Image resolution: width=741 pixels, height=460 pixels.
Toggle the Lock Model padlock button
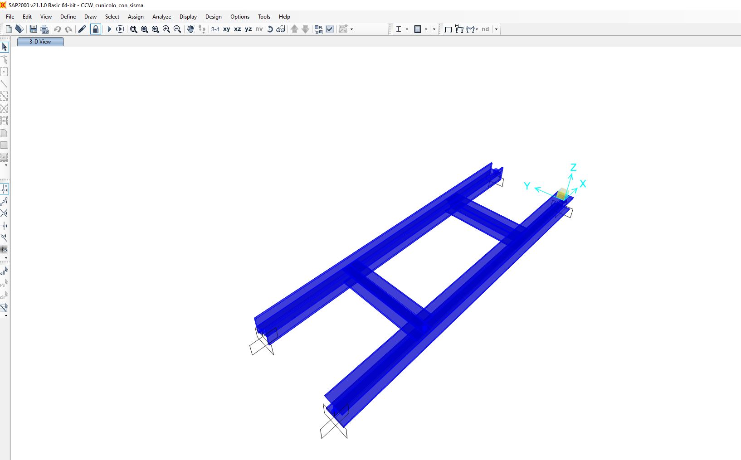click(x=95, y=29)
